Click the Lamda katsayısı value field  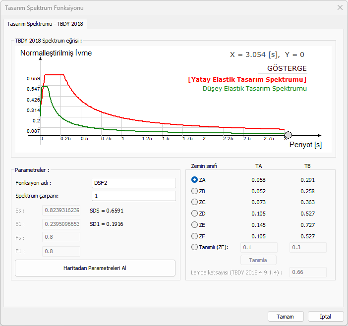[x=308, y=272]
